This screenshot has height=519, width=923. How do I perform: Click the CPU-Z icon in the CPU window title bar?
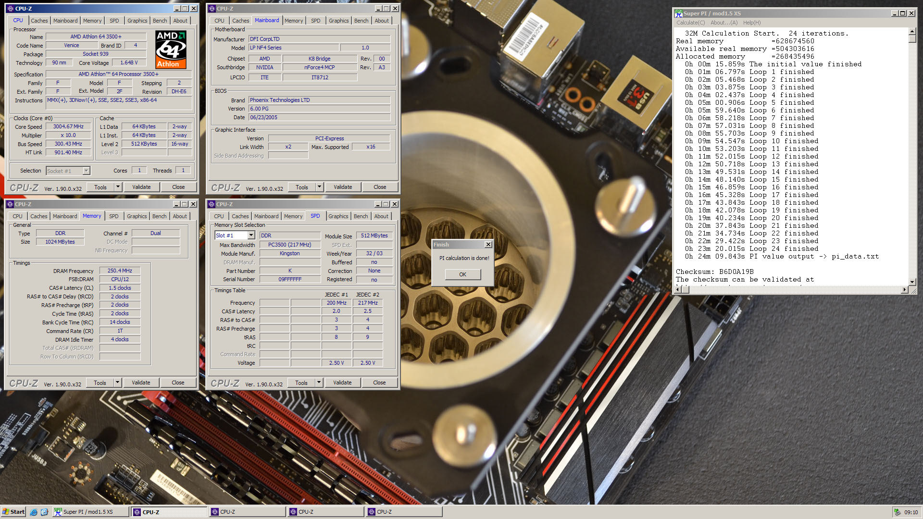(x=10, y=9)
